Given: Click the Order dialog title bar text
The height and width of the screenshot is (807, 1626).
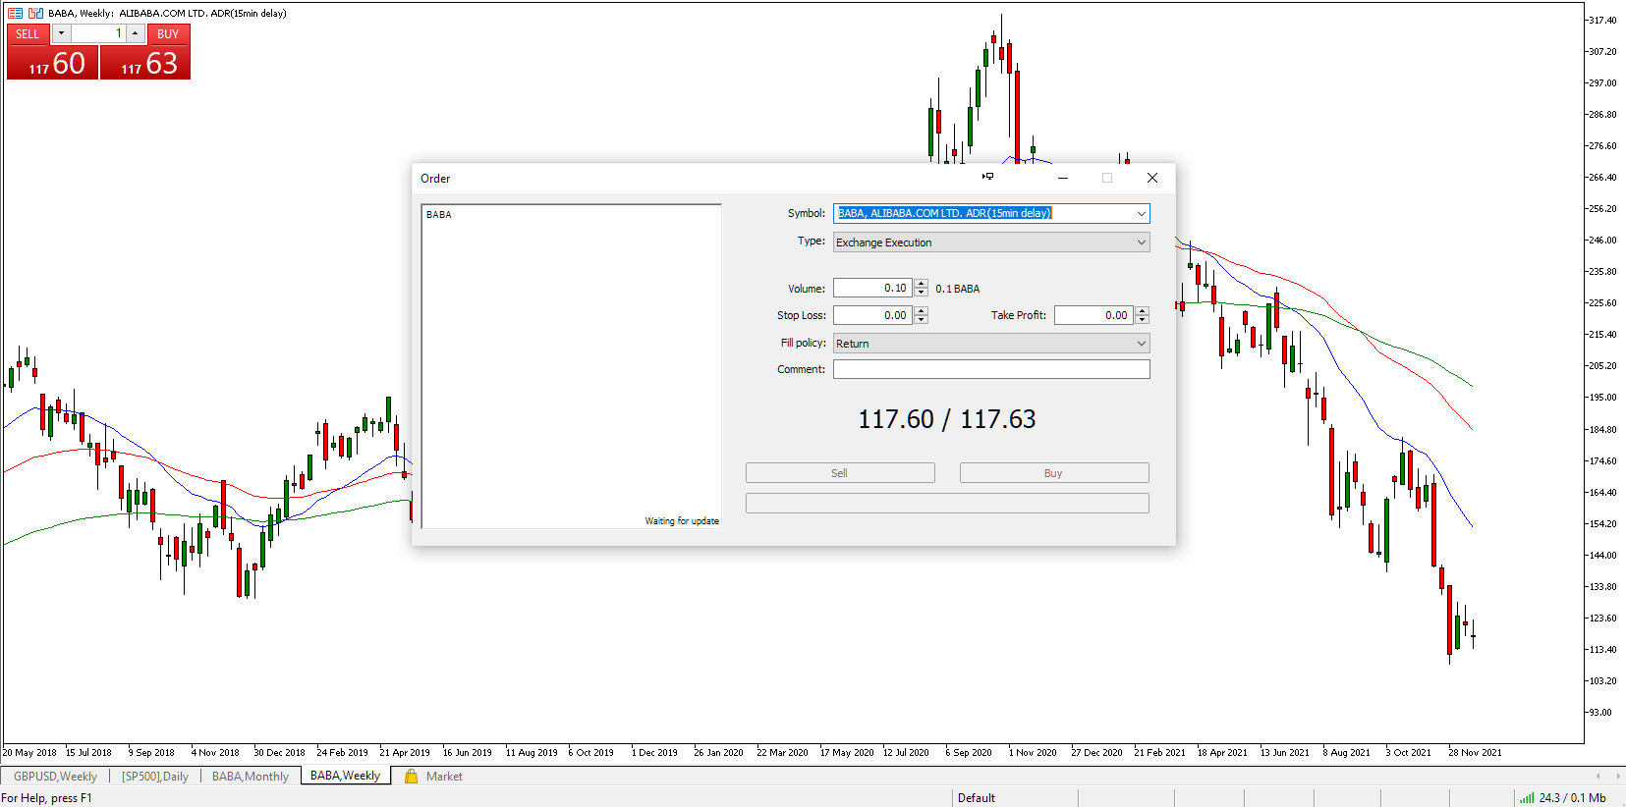Looking at the screenshot, I should [x=435, y=179].
